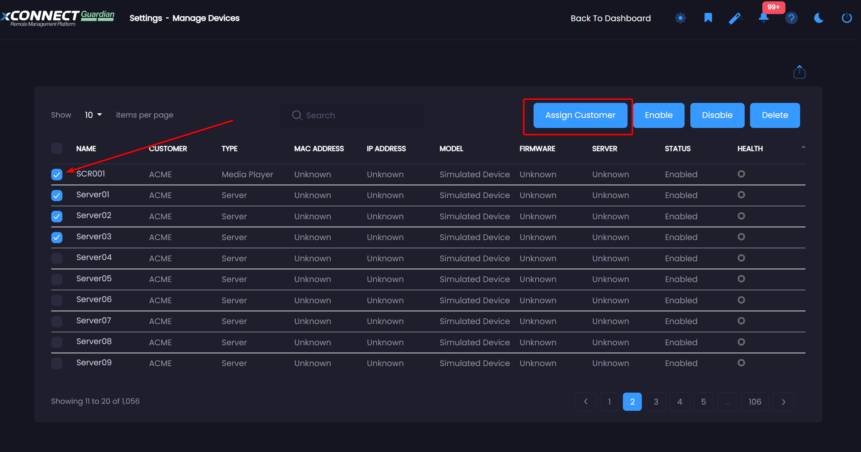This screenshot has width=861, height=452.
Task: Click health indicator for Server03
Action: [741, 237]
